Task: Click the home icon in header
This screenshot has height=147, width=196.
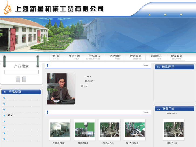Action: 149,15
